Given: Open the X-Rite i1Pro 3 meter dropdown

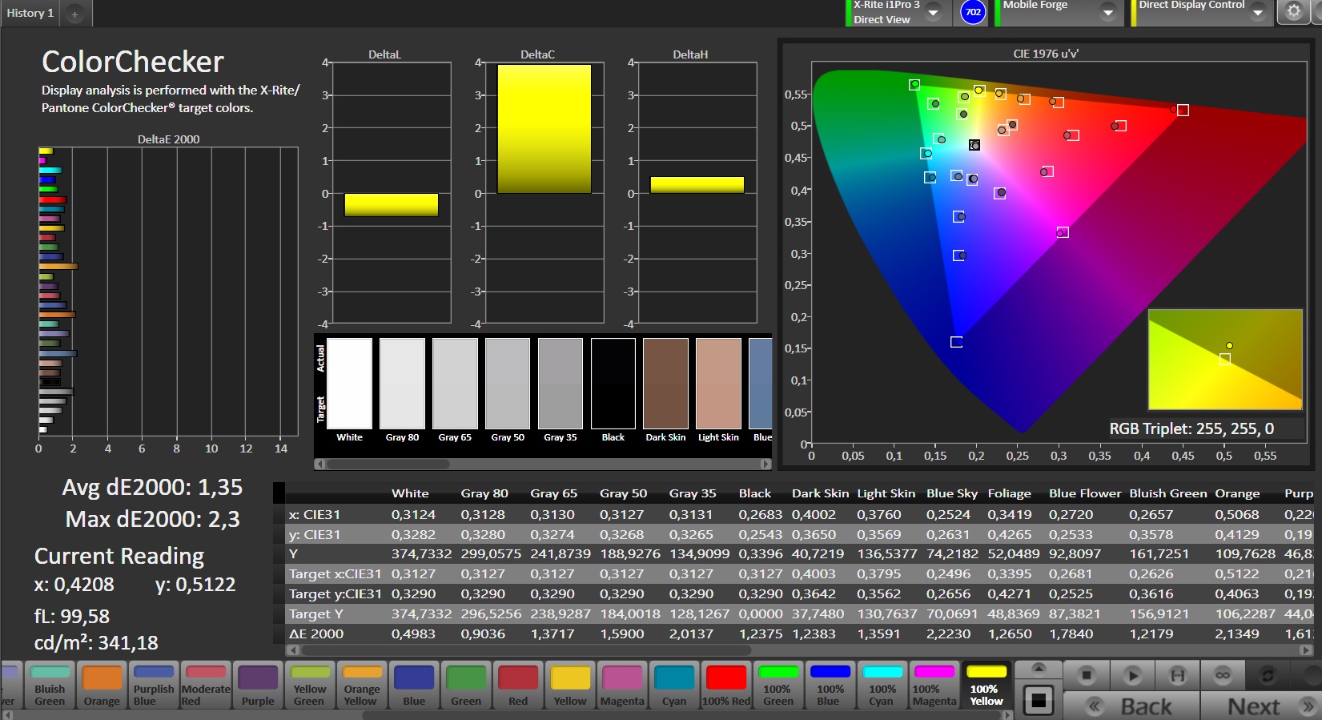Looking at the screenshot, I should coord(933,12).
